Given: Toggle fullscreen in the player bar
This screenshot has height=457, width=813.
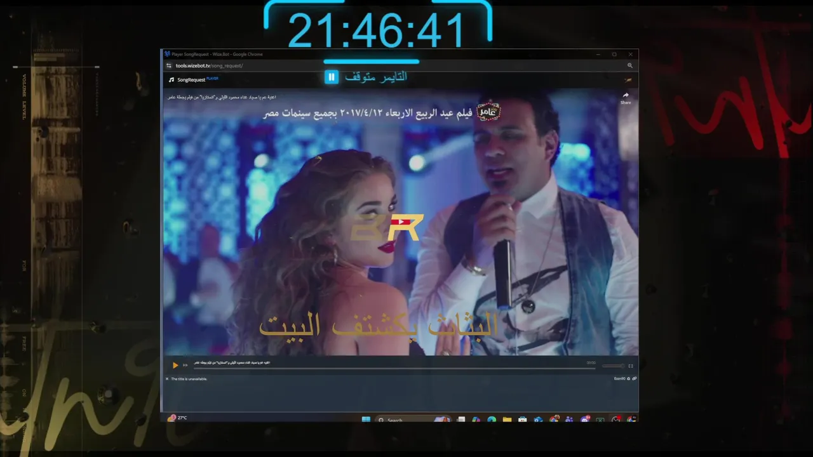Looking at the screenshot, I should point(631,366).
